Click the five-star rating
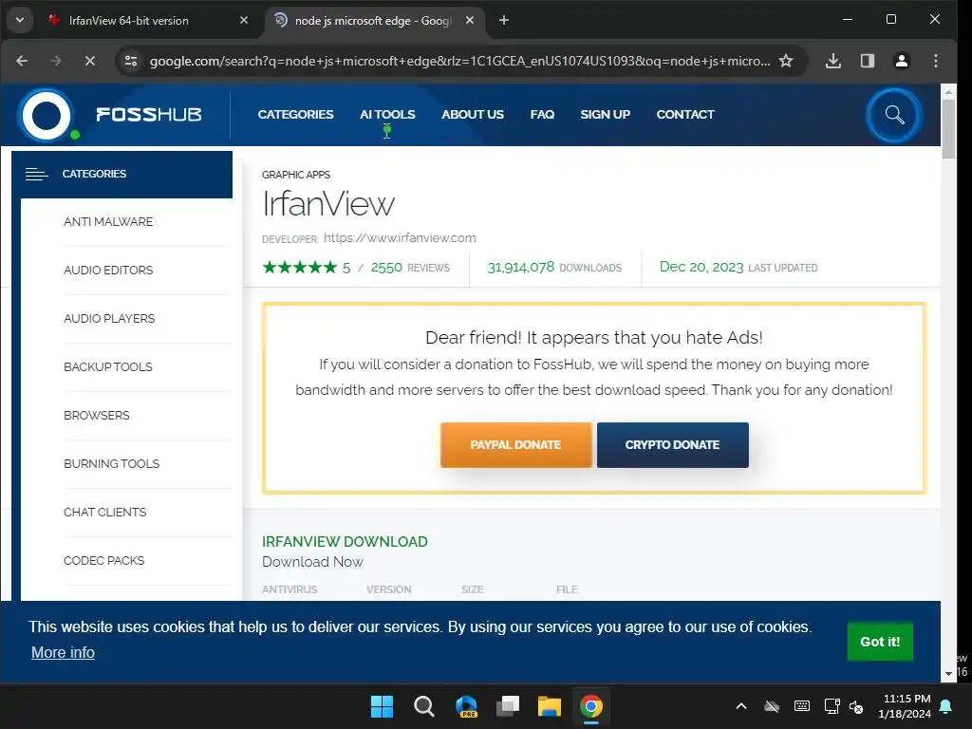The width and height of the screenshot is (972, 729). pyautogui.click(x=300, y=267)
